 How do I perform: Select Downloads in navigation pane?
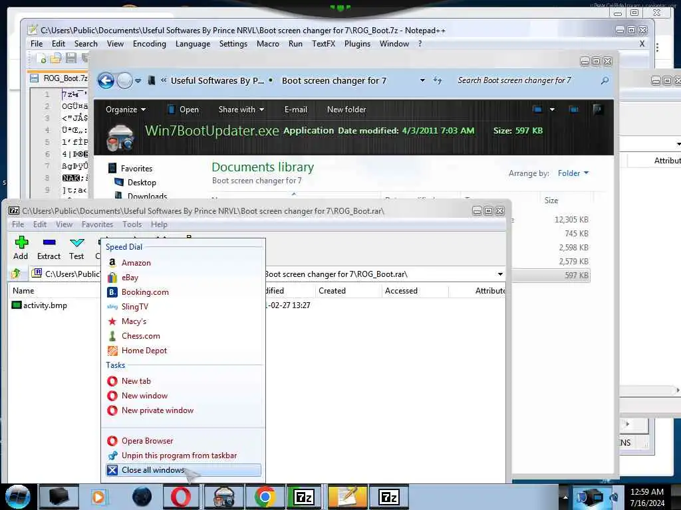[x=147, y=196]
